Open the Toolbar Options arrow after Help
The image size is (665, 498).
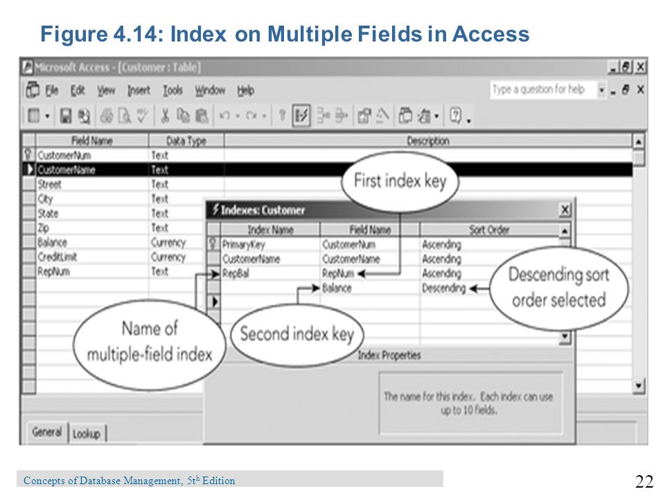click(x=469, y=120)
